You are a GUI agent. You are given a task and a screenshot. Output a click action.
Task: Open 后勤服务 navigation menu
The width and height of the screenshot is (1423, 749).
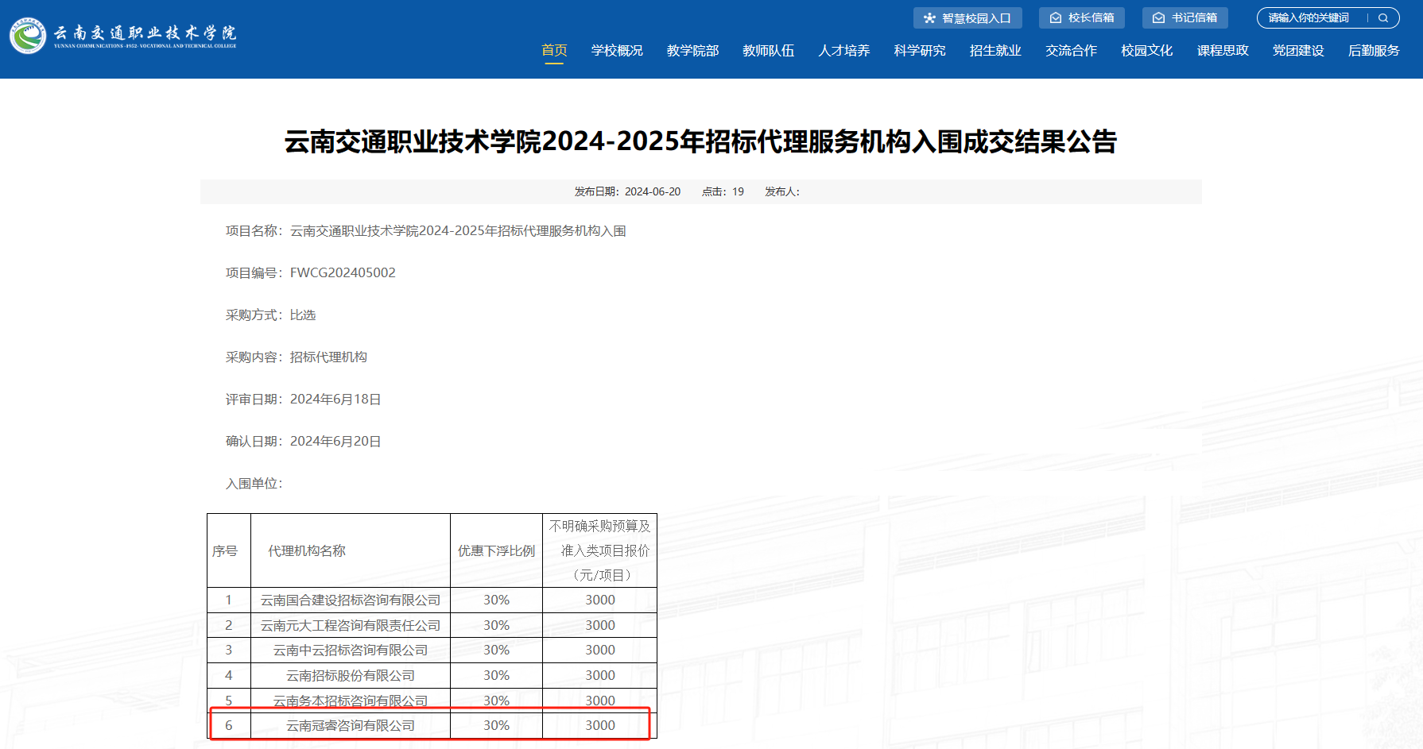tap(1374, 51)
